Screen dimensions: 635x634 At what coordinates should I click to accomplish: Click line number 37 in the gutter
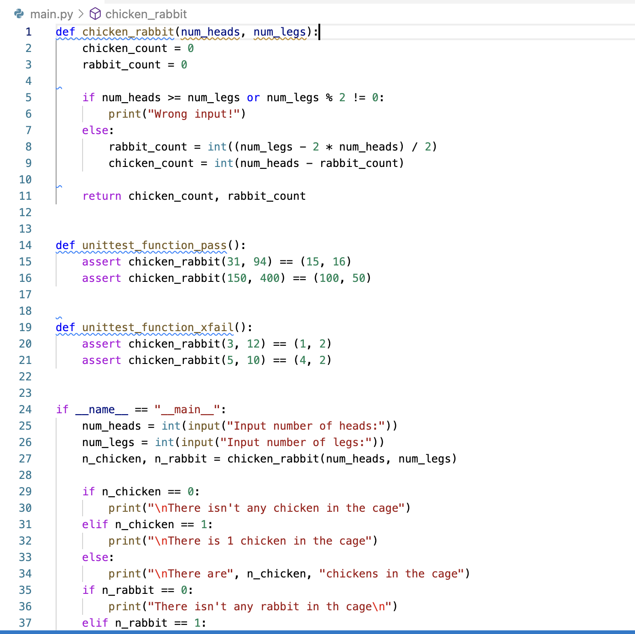(x=25, y=623)
